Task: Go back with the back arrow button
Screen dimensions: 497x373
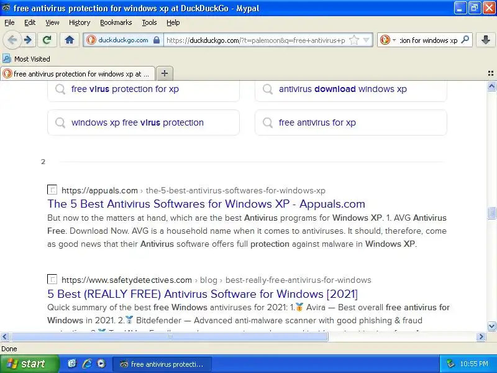Action: coord(12,40)
